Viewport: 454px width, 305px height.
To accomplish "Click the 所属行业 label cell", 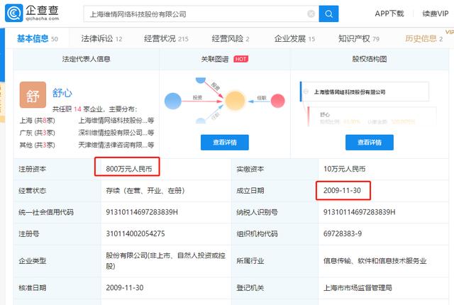I will pos(275,261).
